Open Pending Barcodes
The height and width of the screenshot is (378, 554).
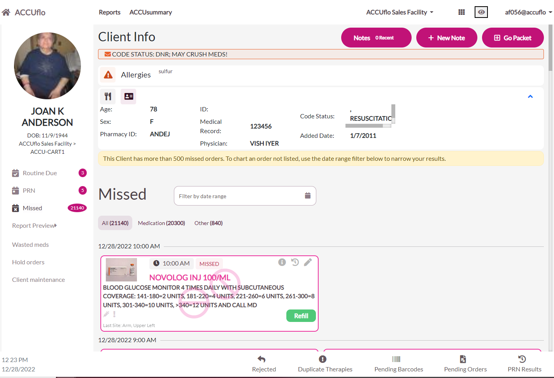(399, 364)
